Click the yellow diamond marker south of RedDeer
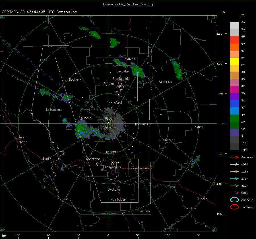 pos(117,92)
